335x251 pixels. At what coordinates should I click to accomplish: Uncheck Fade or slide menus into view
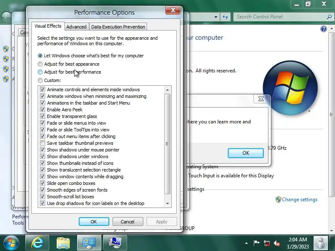click(x=43, y=123)
